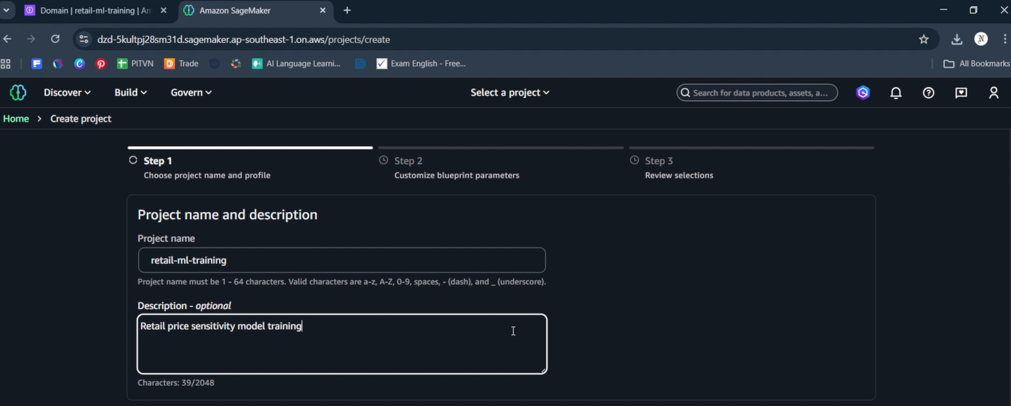1011x406 pixels.
Task: Open the Chrome profile avatar
Action: 981,39
